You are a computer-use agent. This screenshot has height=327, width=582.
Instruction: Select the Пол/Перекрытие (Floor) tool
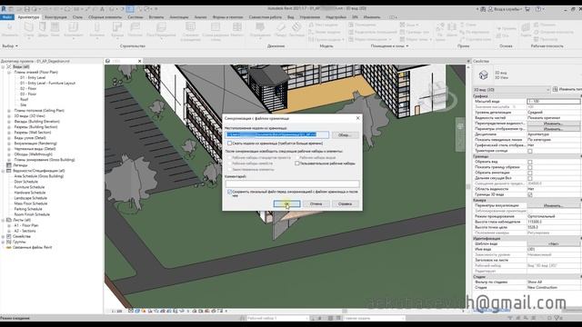tap(161, 30)
